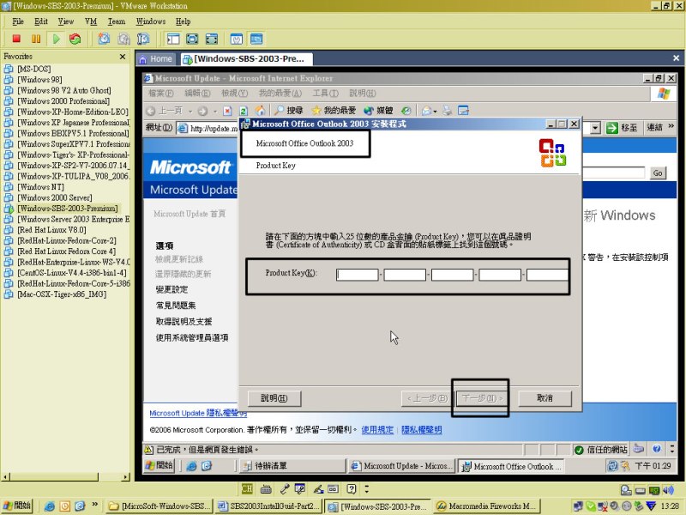Select [Windows 2000 Server] in Favorites list
The image size is (686, 515).
point(55,197)
